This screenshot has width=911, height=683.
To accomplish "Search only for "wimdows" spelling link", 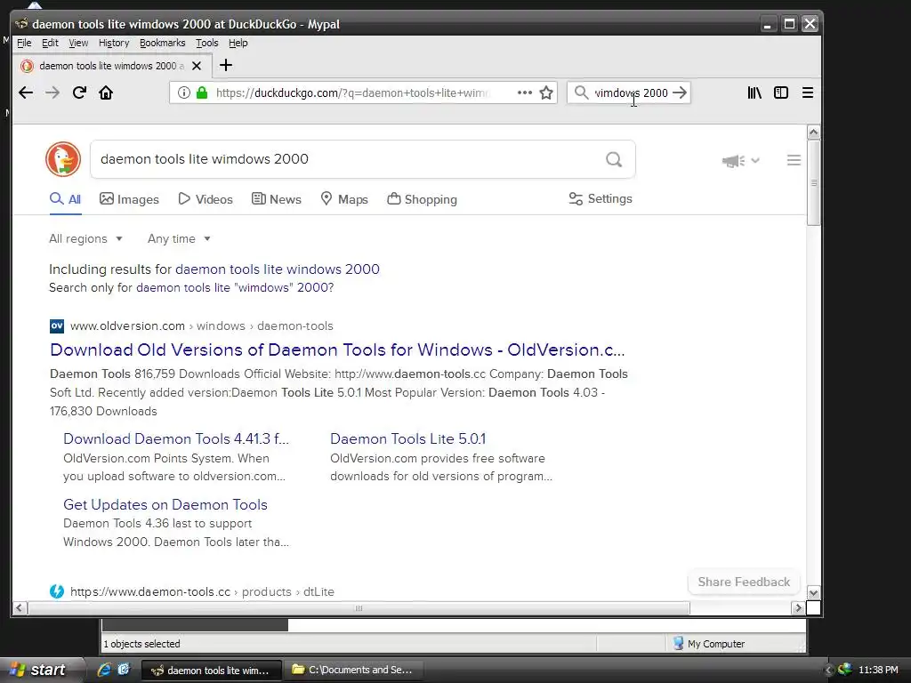I will pos(235,287).
